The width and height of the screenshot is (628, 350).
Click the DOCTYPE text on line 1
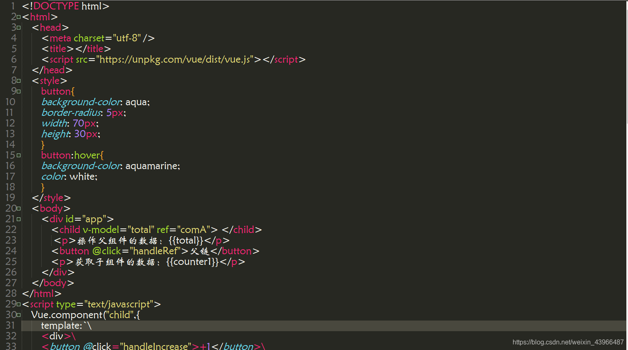point(56,6)
